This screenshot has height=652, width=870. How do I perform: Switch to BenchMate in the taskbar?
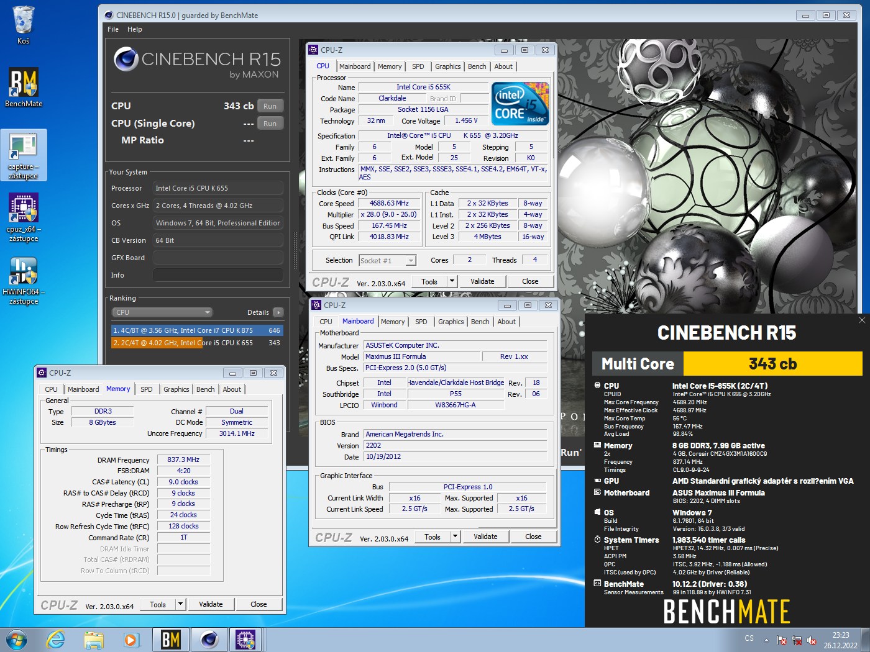(170, 640)
